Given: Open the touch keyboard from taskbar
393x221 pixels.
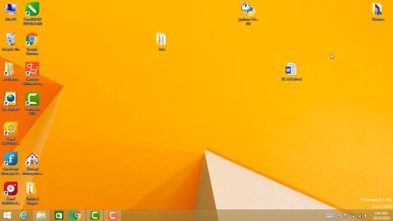Looking at the screenshot, I should pos(329,215).
